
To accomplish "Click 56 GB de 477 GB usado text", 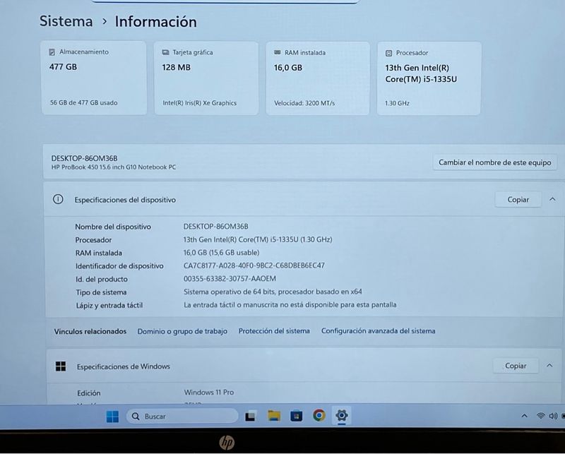I will 83,102.
